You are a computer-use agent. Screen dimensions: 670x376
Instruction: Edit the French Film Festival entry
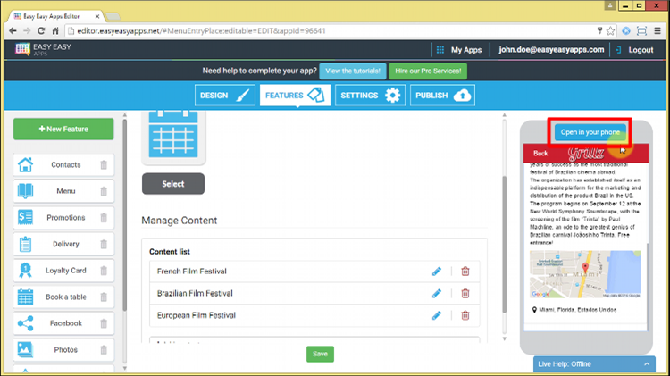tap(437, 271)
